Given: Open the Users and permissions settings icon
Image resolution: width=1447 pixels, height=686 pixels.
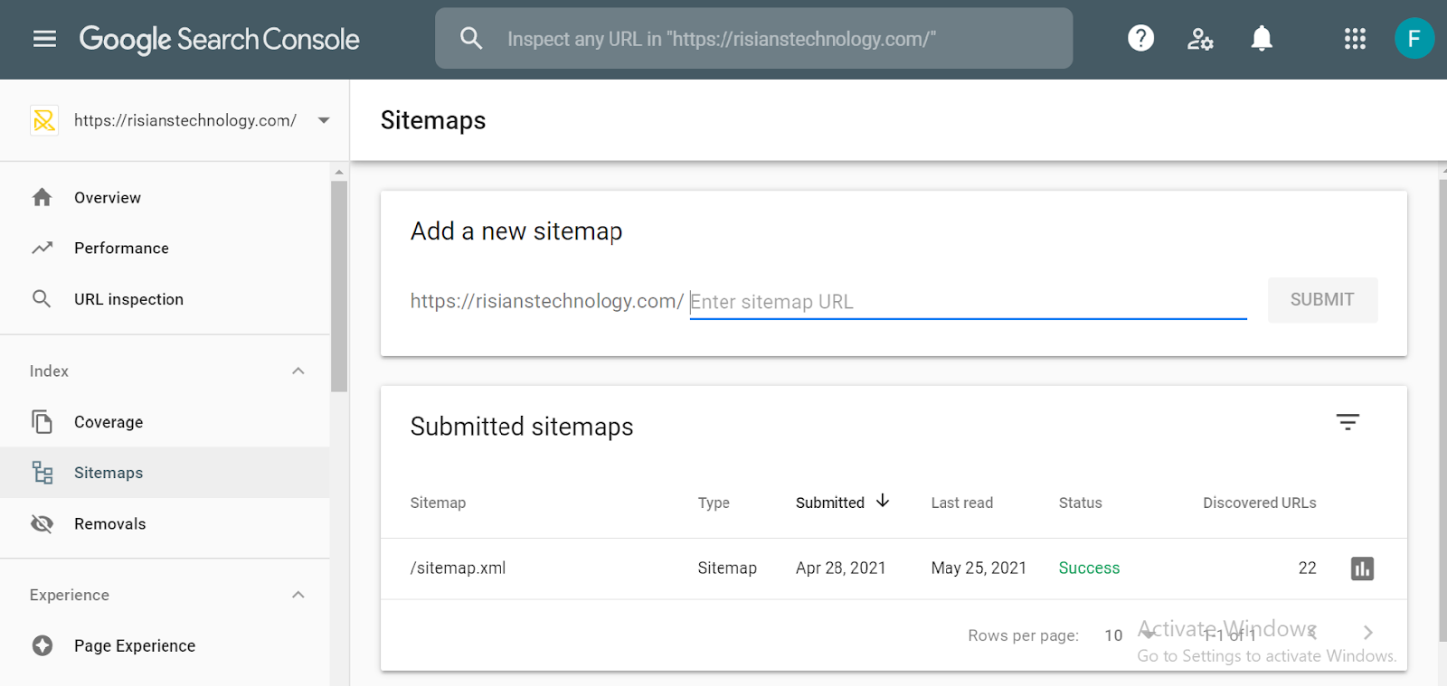Looking at the screenshot, I should (x=1200, y=39).
